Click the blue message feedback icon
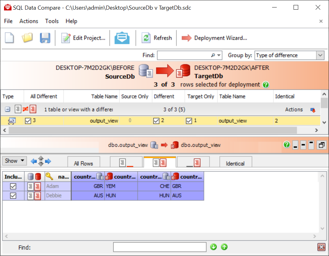This screenshot has height=256, width=329. click(122, 38)
